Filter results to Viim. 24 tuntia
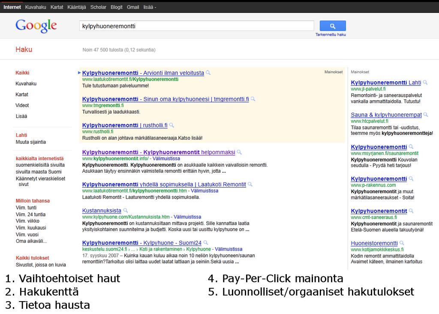 (30, 214)
